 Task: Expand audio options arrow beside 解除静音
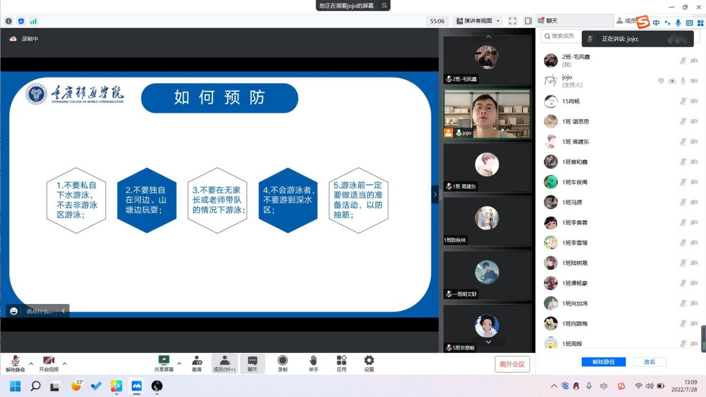click(x=31, y=364)
